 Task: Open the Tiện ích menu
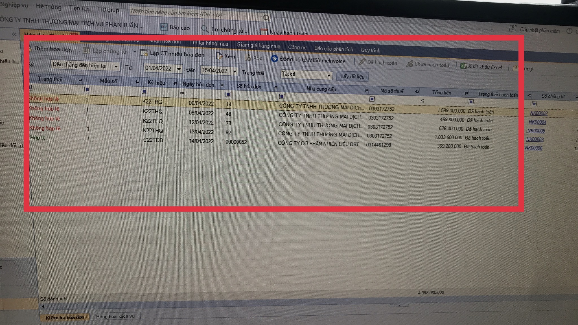coord(79,8)
